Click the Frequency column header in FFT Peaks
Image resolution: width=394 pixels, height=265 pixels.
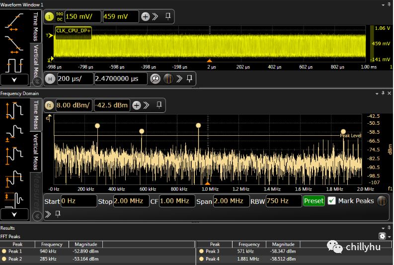(x=52, y=244)
